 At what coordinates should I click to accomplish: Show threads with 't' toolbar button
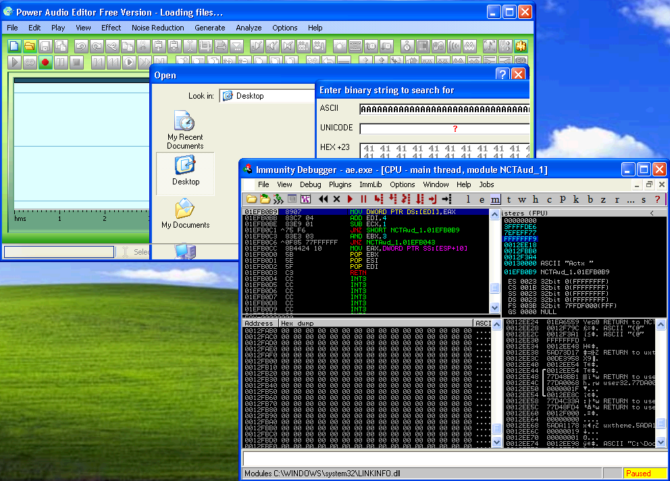(509, 199)
